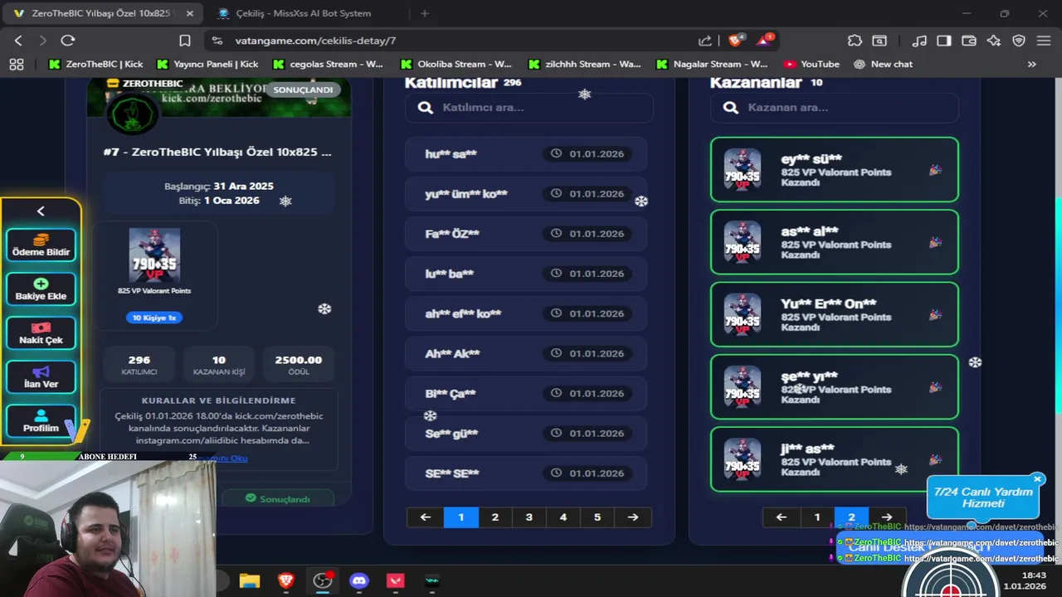Open Bakiye Ekle in the side menu
This screenshot has height=597, width=1062.
click(x=41, y=289)
